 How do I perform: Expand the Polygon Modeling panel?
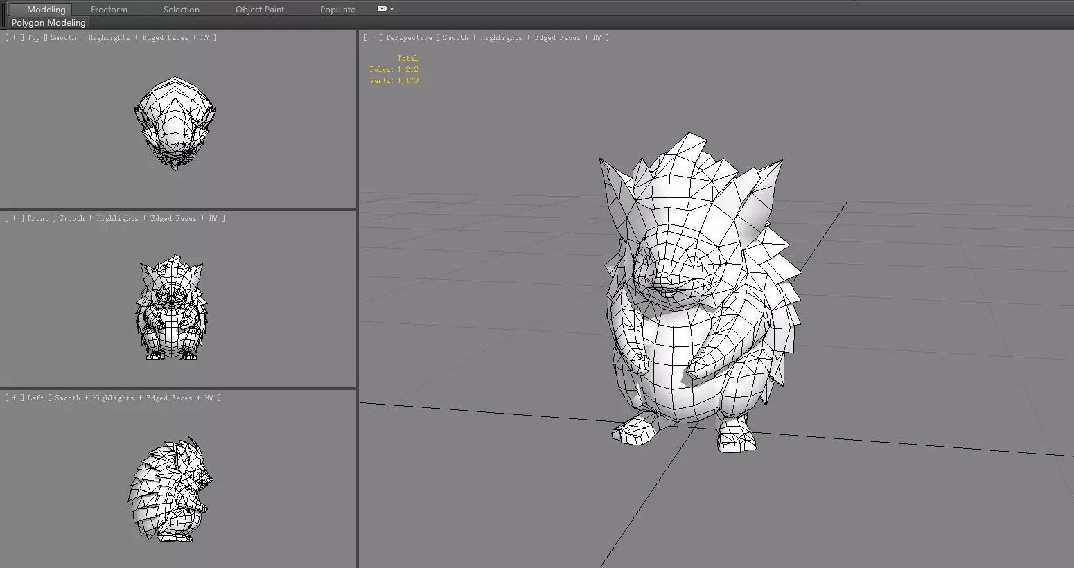(x=49, y=23)
